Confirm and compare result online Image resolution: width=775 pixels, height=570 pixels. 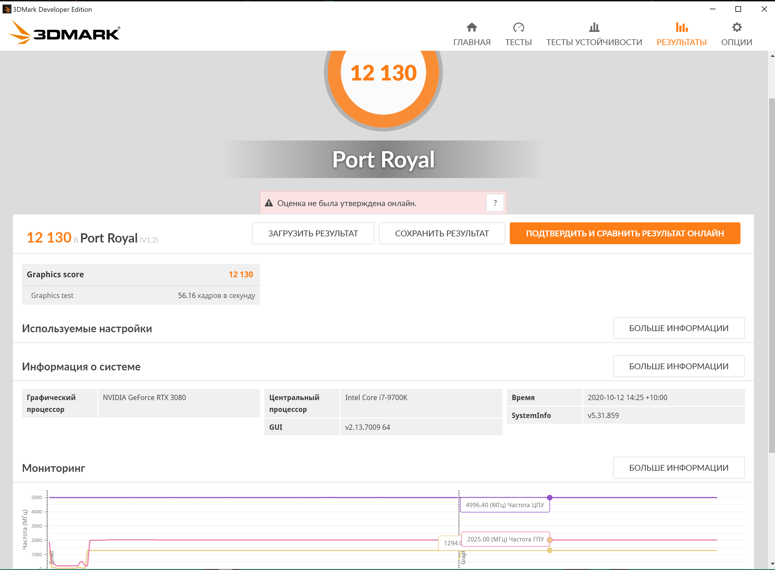625,233
